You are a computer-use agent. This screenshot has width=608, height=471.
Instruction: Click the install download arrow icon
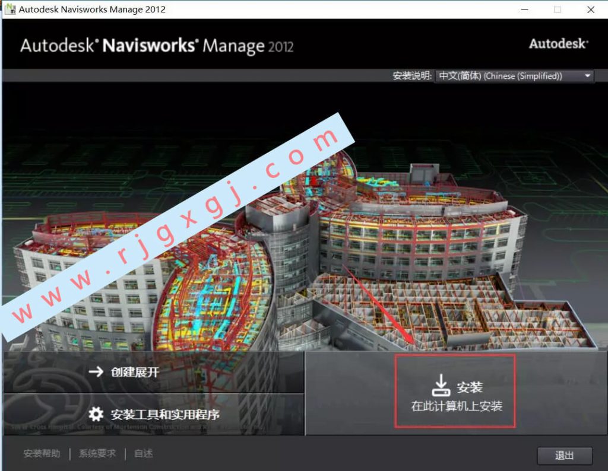441,385
